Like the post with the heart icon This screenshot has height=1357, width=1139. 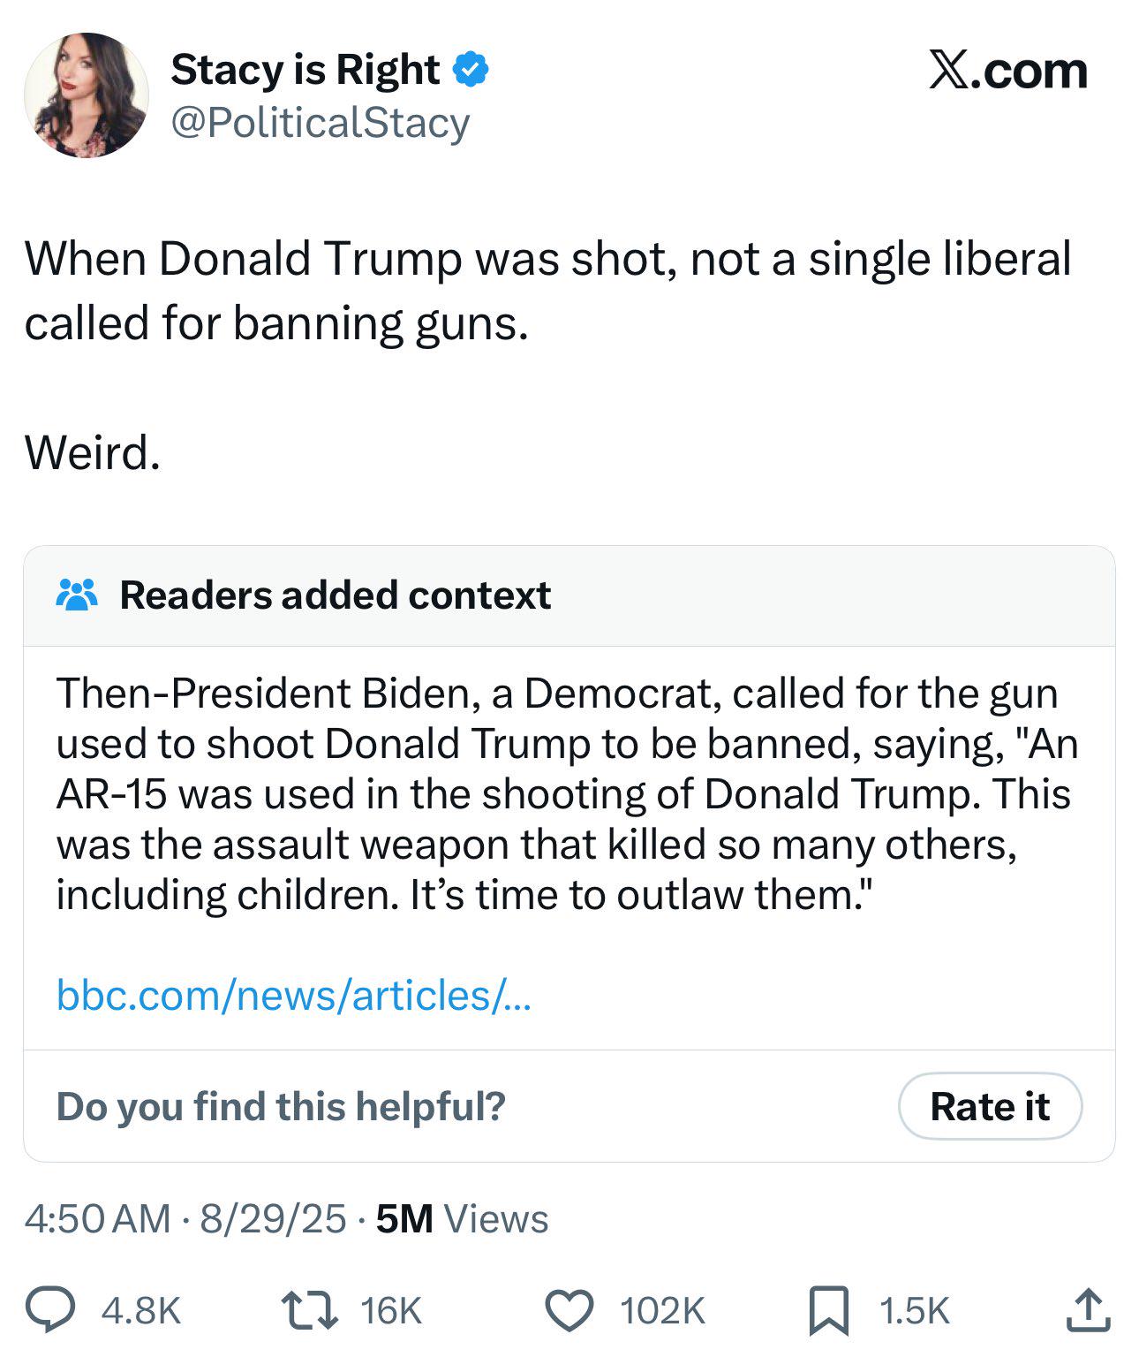click(569, 1310)
